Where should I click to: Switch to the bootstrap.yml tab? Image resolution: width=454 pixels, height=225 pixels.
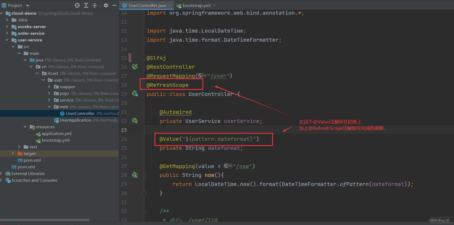tap(197, 5)
